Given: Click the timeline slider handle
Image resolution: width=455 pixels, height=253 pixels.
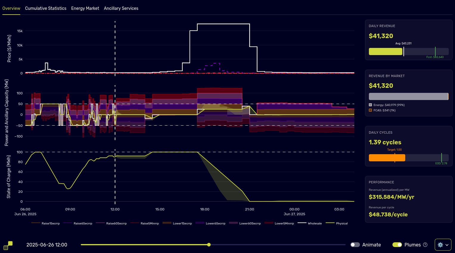Looking at the screenshot, I should point(209,245).
